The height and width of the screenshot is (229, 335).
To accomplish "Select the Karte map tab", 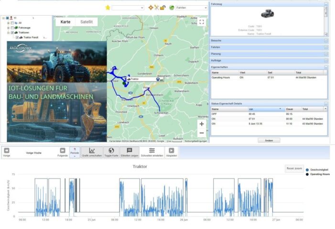I will [65, 22].
